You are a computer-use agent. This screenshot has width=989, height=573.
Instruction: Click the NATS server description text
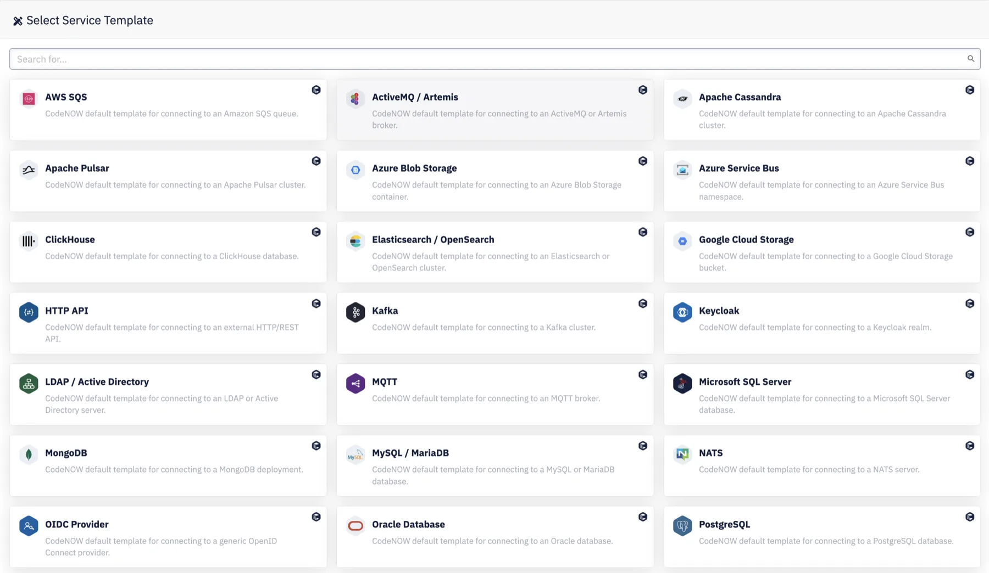click(809, 470)
